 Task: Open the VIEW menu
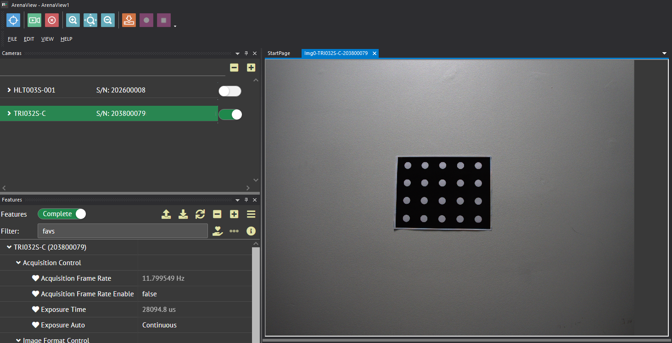[x=47, y=39]
